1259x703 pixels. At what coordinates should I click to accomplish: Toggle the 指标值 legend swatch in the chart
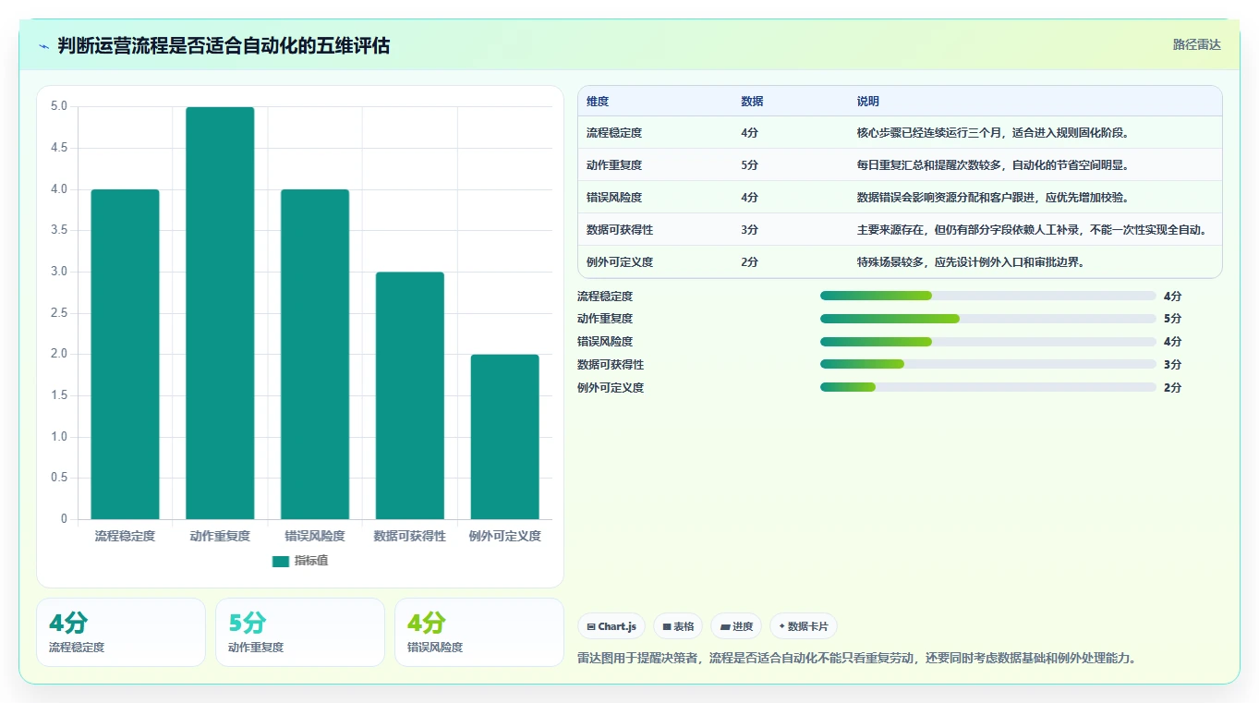coord(281,561)
